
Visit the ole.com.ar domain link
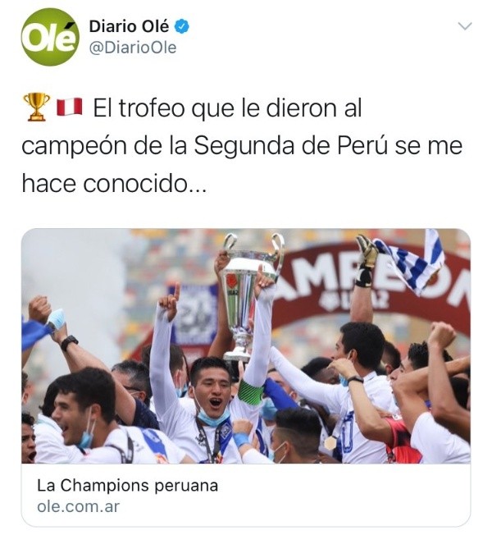tap(79, 506)
